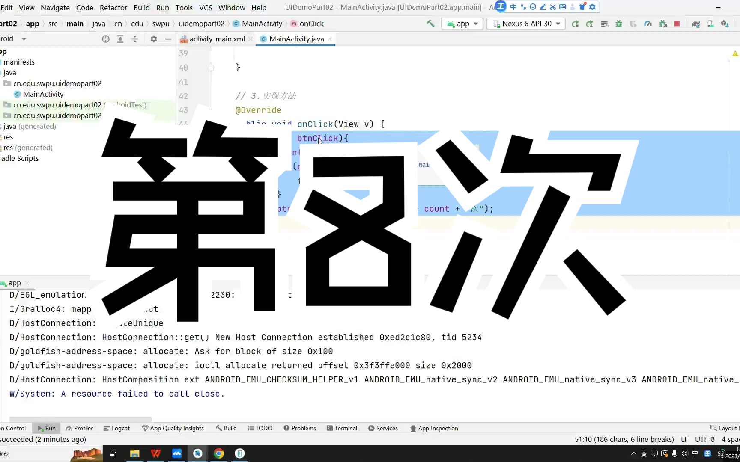Launch Chrome from the taskbar
The image size is (740, 462).
218,453
